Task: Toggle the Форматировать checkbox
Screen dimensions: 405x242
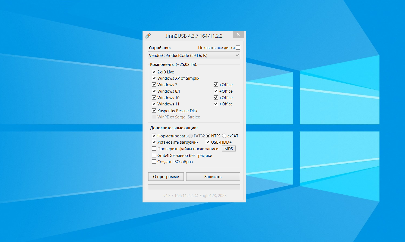Action: (154, 136)
